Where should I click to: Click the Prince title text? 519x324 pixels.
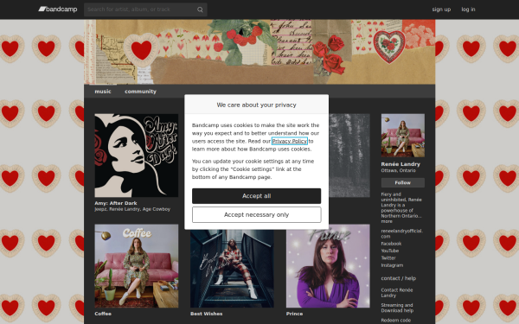tap(295, 314)
